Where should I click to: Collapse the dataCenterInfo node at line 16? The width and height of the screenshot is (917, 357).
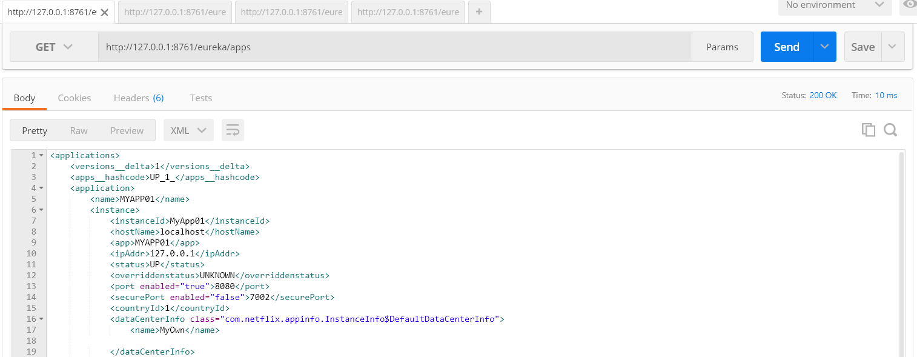pos(41,319)
